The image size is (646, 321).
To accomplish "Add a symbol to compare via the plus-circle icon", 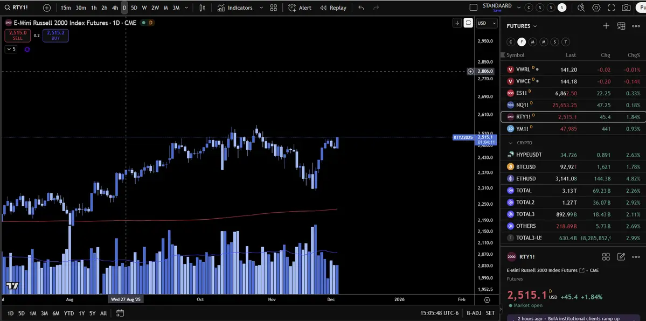I will tap(47, 8).
